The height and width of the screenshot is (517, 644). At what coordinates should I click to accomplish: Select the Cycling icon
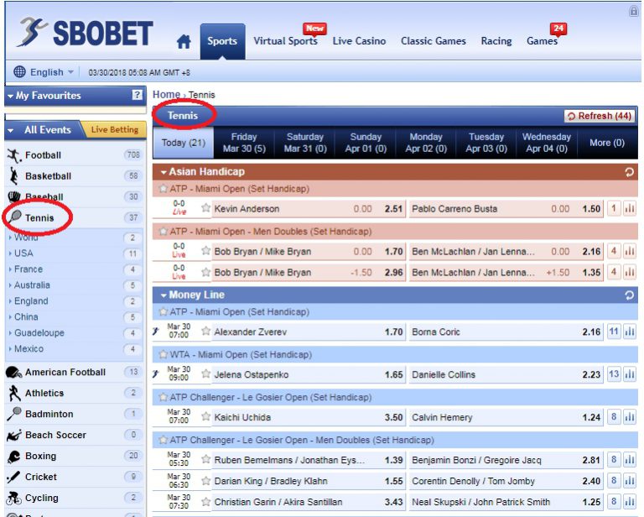[14, 498]
